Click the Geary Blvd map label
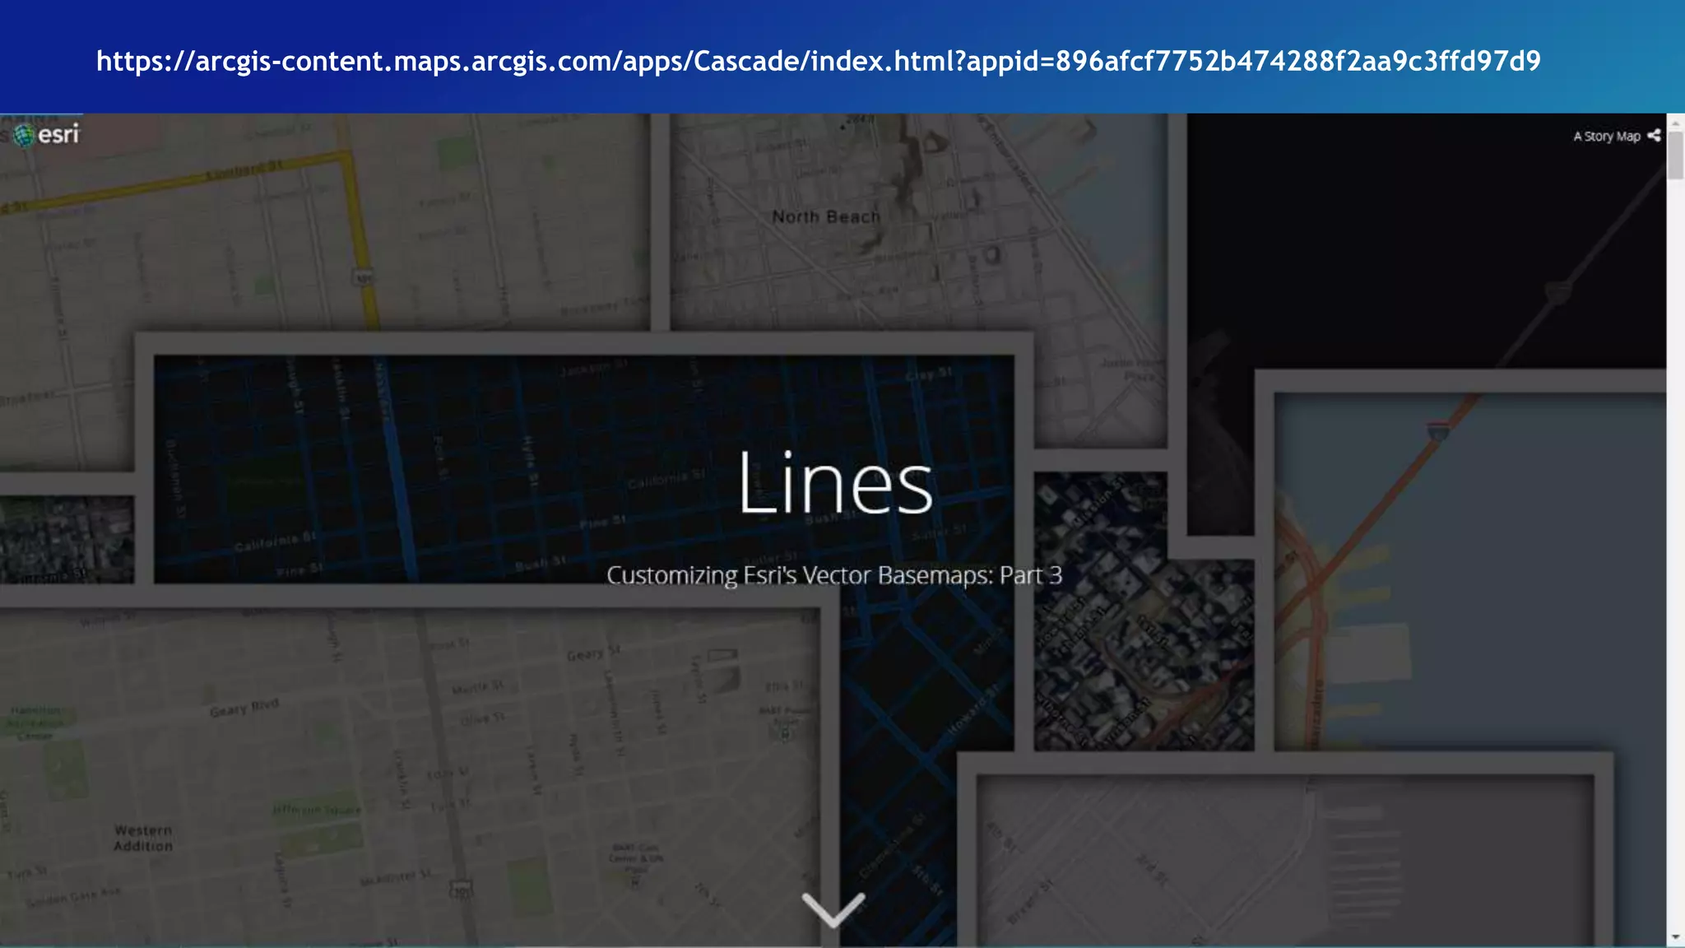 tap(244, 708)
